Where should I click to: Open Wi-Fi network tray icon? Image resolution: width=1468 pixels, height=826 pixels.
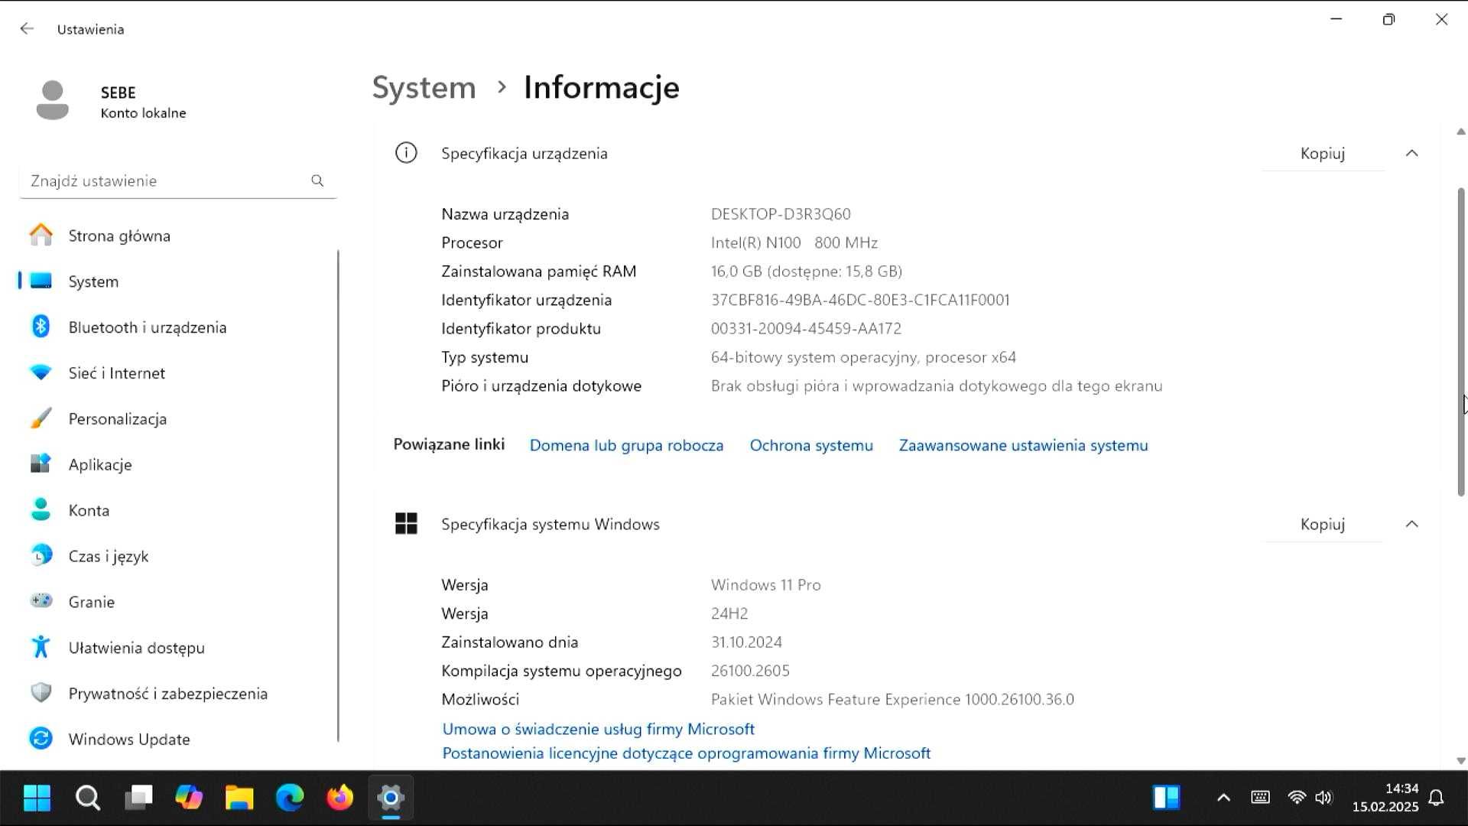click(x=1297, y=798)
